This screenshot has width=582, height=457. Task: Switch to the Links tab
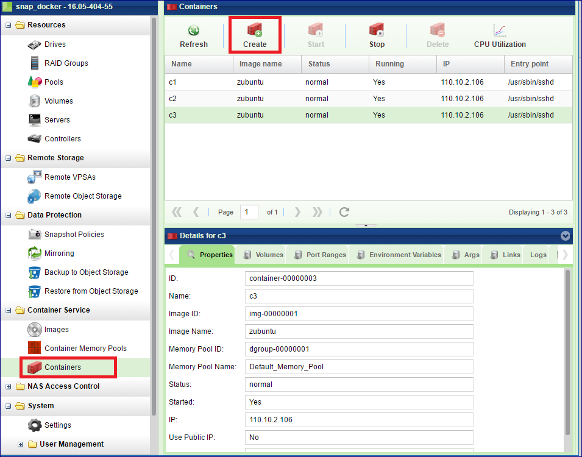coord(502,255)
